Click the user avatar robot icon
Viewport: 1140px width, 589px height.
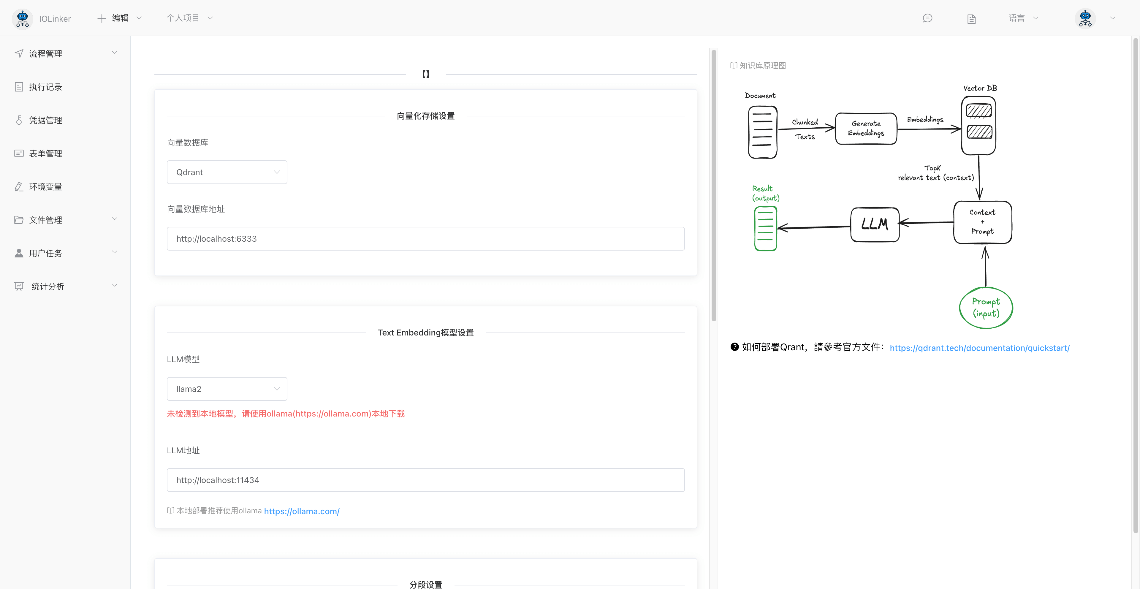(x=1085, y=19)
